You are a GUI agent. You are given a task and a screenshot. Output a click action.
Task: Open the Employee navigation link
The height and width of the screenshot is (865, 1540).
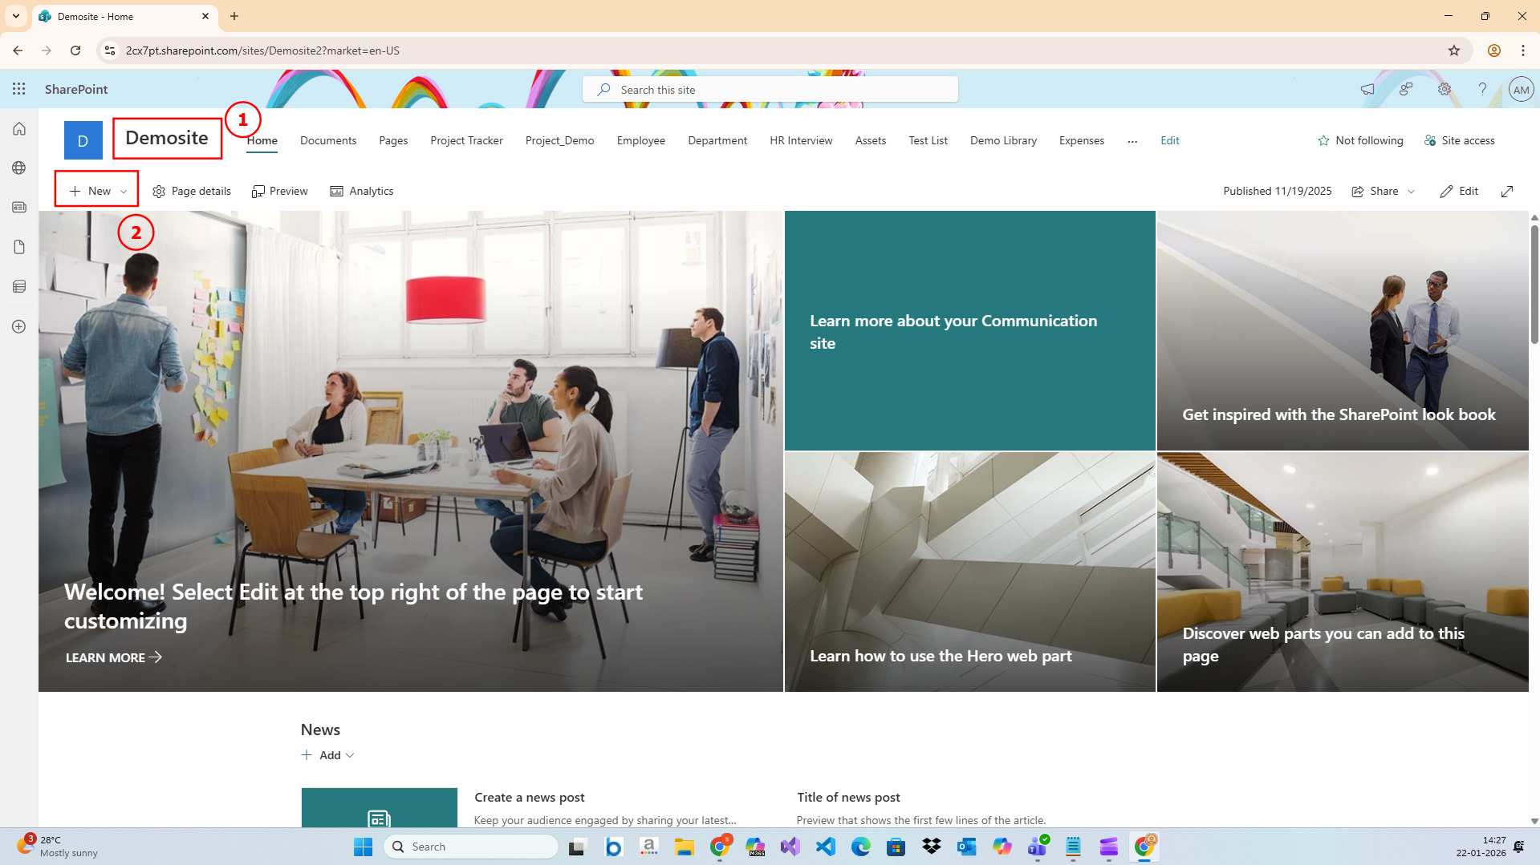click(x=641, y=140)
